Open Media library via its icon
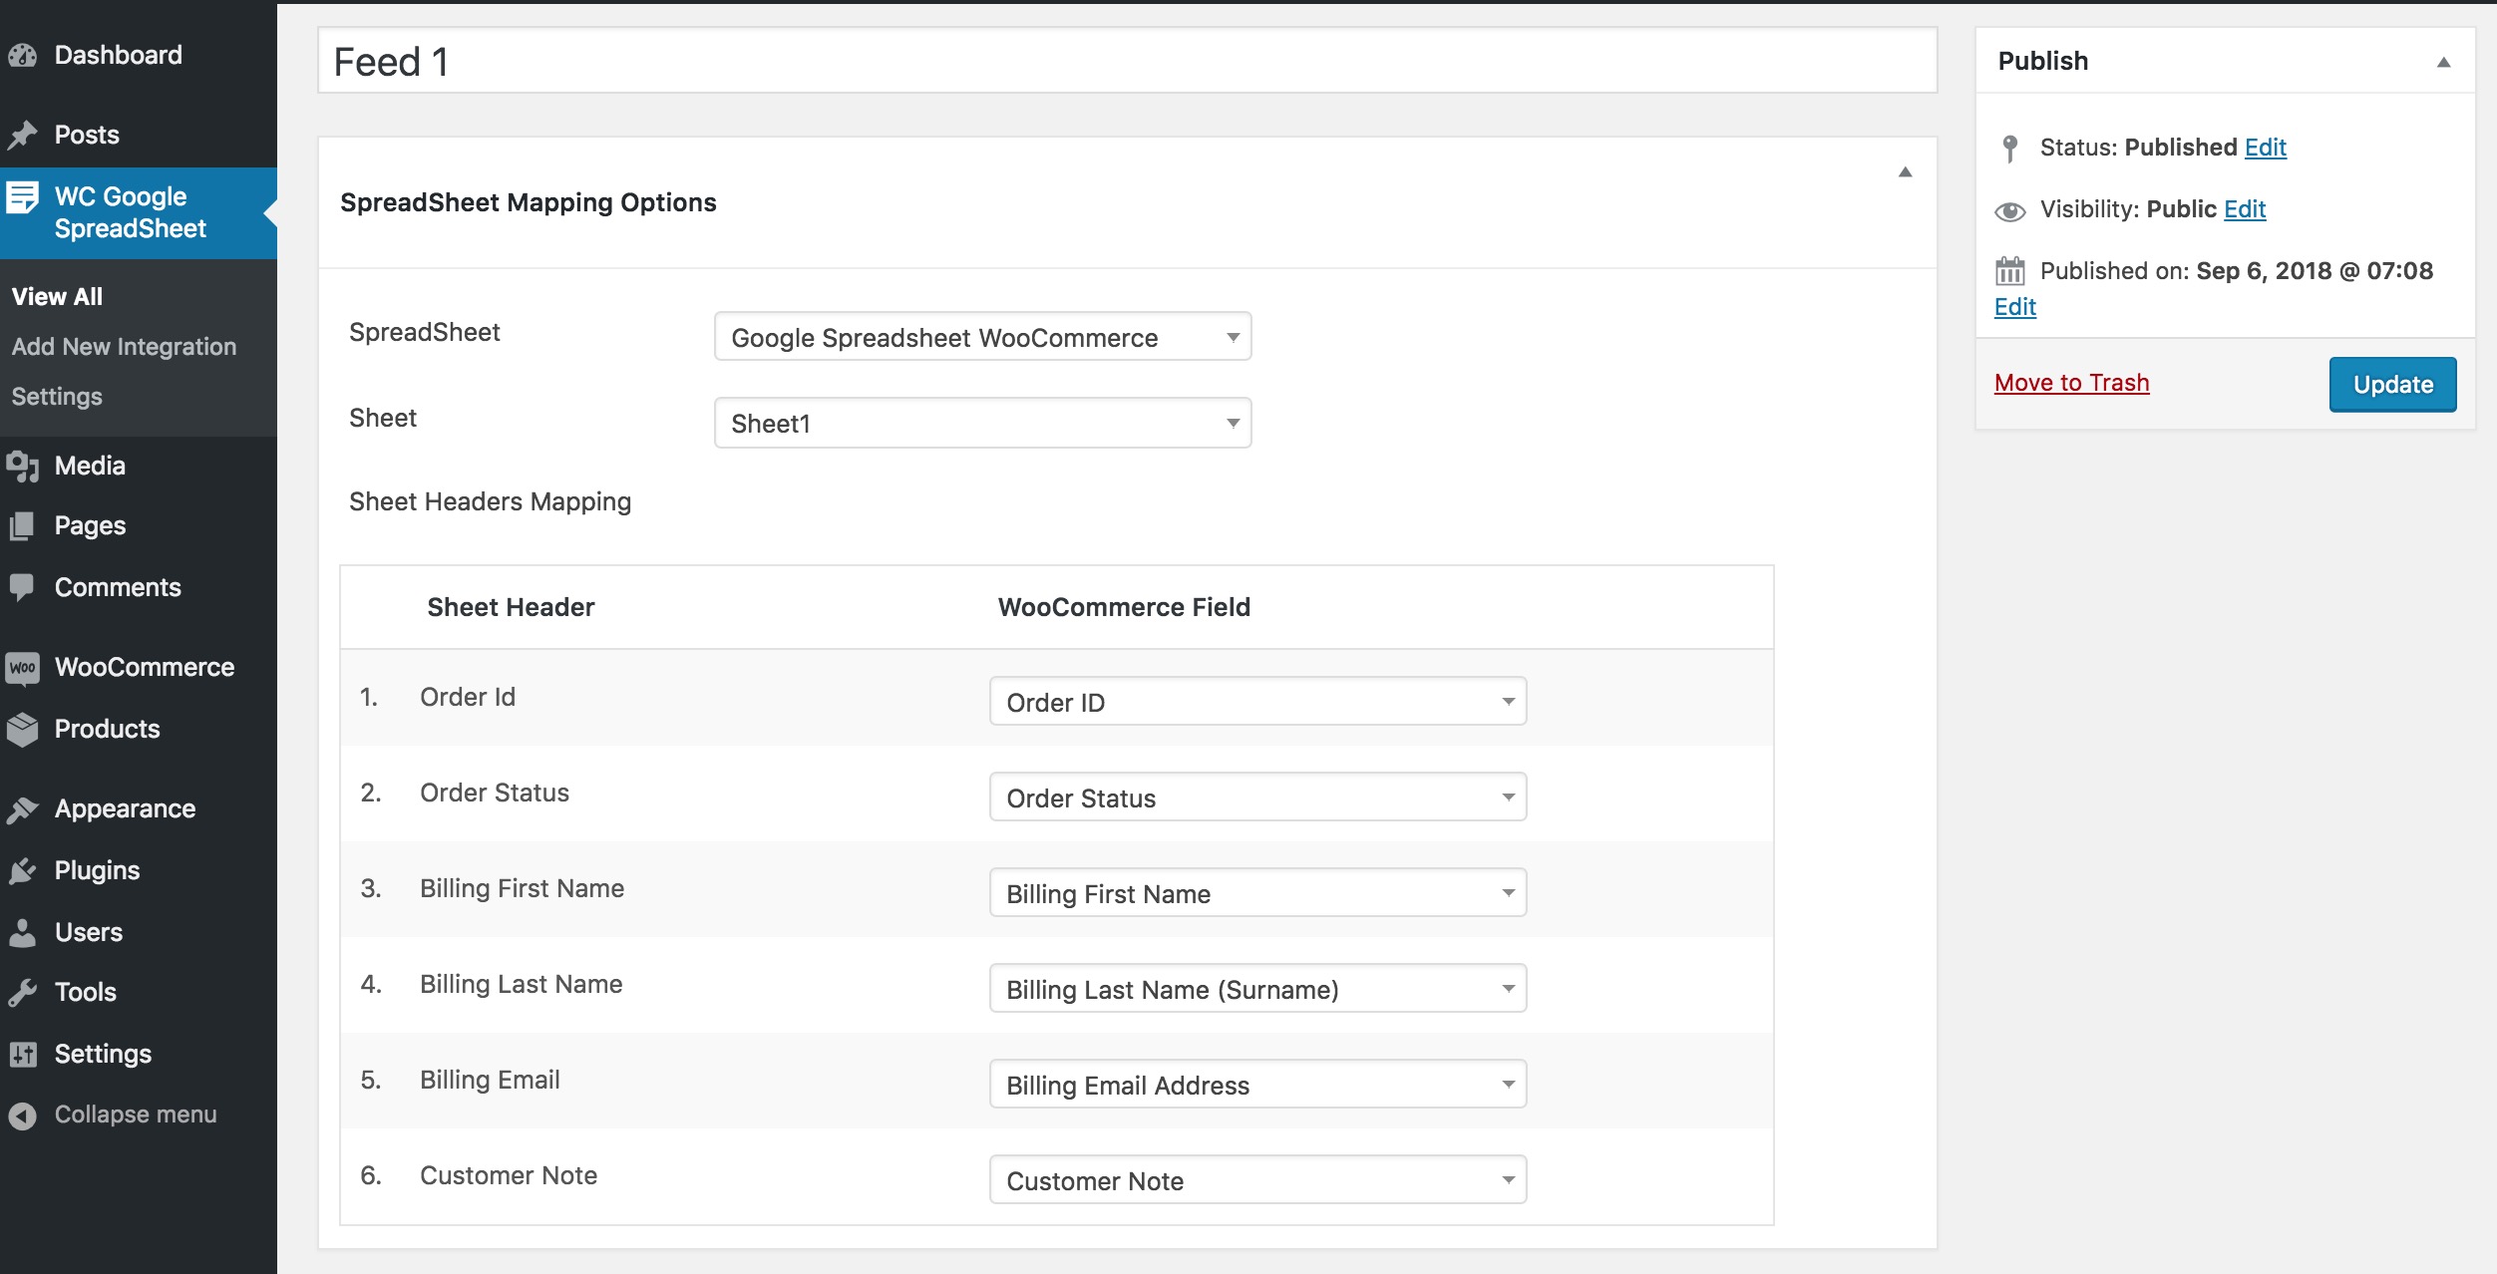The image size is (2497, 1274). click(x=24, y=465)
